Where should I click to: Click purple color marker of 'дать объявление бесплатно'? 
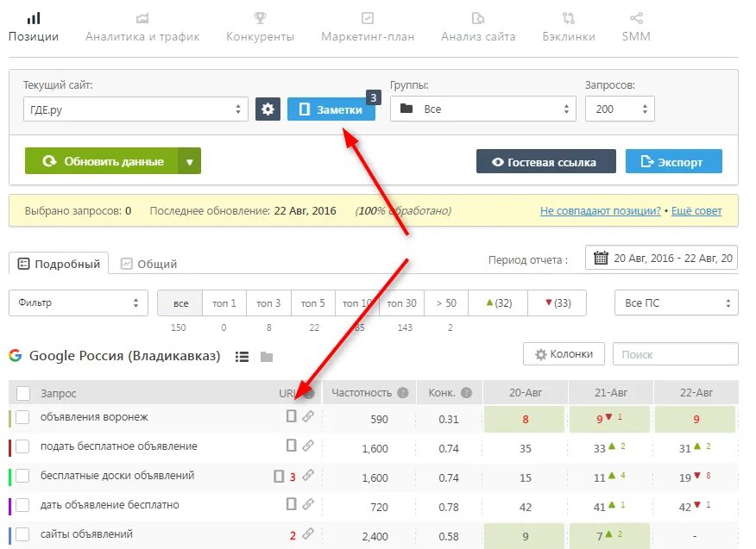tap(10, 506)
